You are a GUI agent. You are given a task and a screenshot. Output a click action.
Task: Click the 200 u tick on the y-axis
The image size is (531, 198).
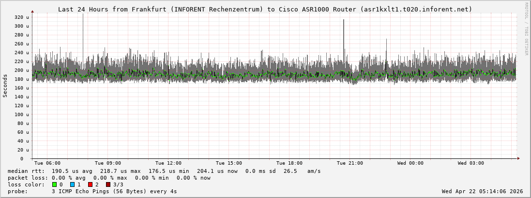(x=22, y=71)
